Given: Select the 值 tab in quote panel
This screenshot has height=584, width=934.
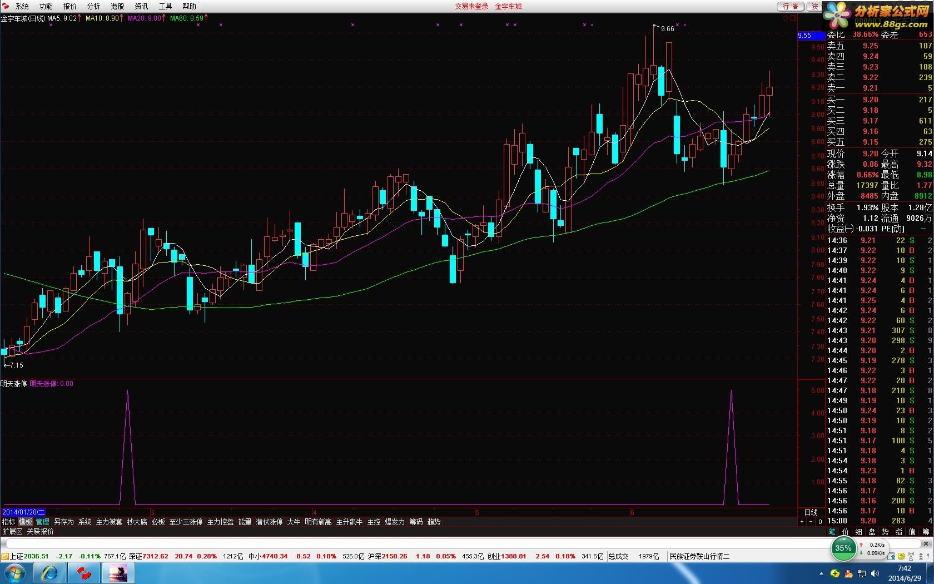Looking at the screenshot, I should 912,532.
